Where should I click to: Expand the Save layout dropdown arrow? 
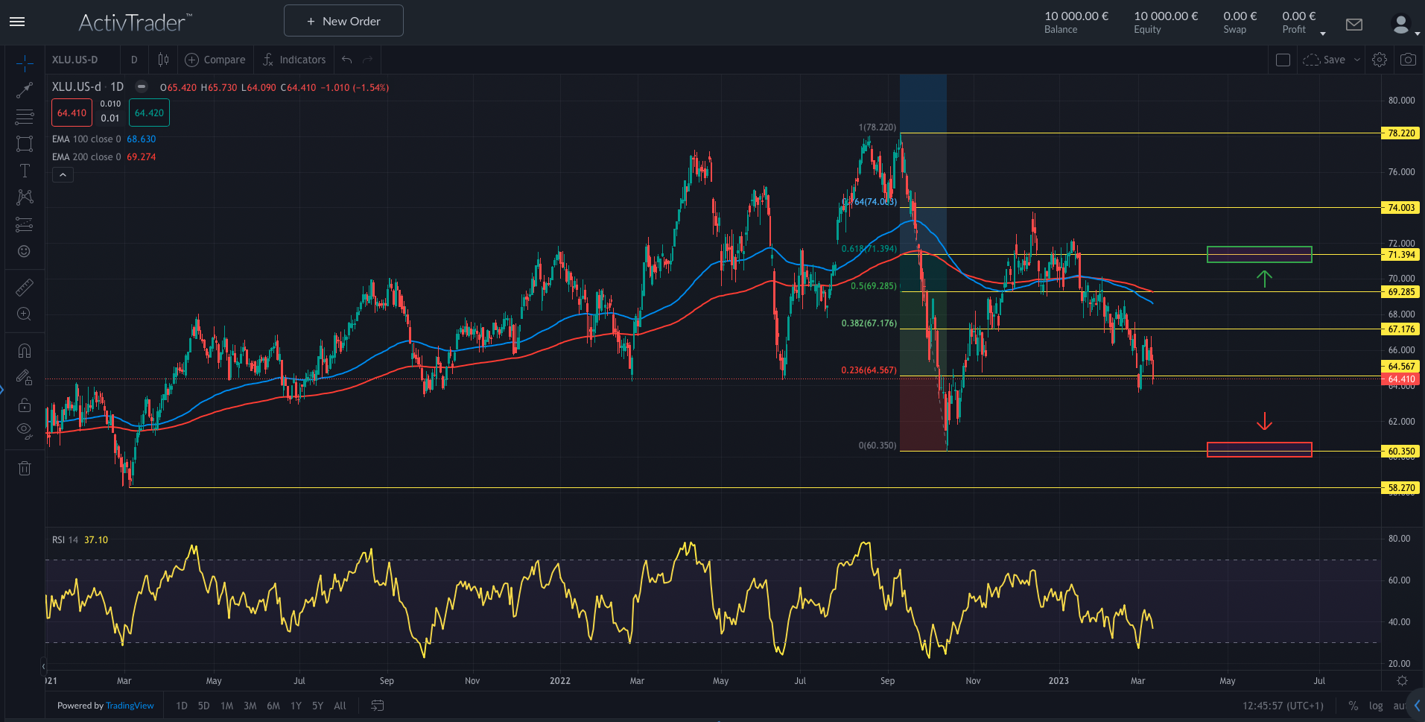pyautogui.click(x=1356, y=60)
